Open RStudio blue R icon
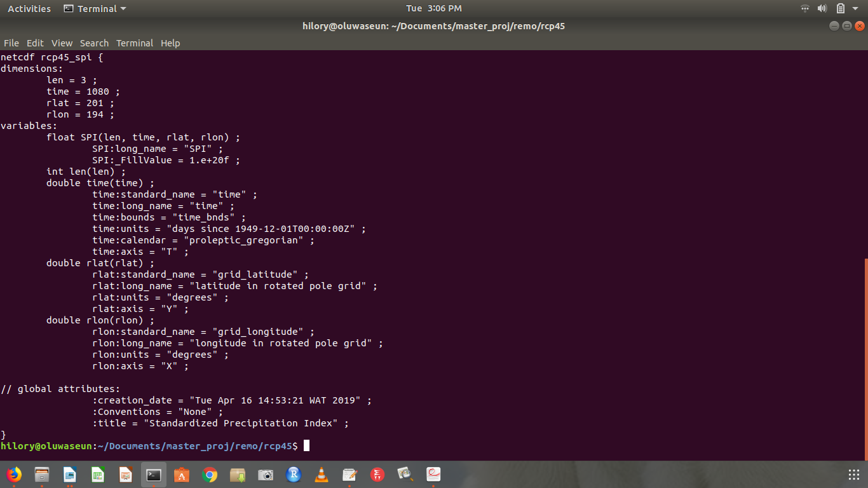868x488 pixels. pyautogui.click(x=294, y=474)
